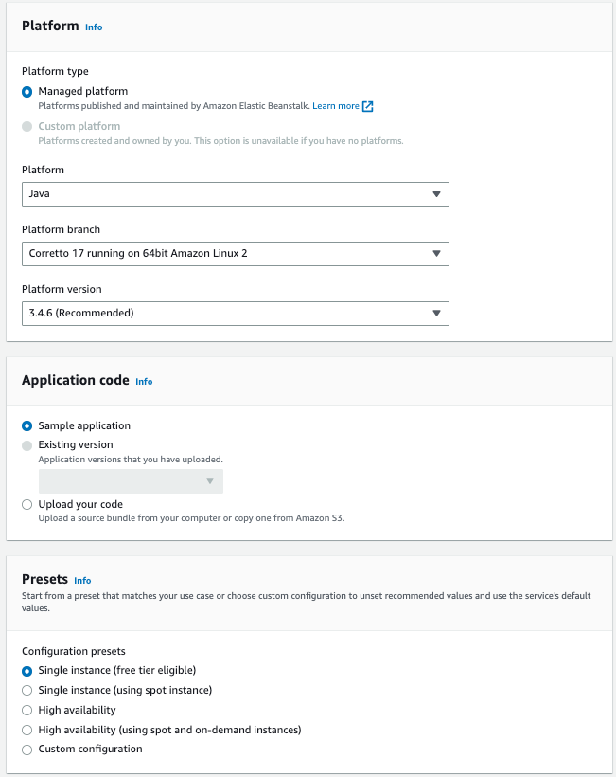Select the Managed platform radio button

(27, 92)
